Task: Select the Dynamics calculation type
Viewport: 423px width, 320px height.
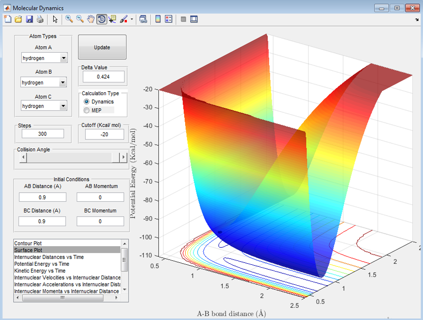Action: click(x=99, y=102)
